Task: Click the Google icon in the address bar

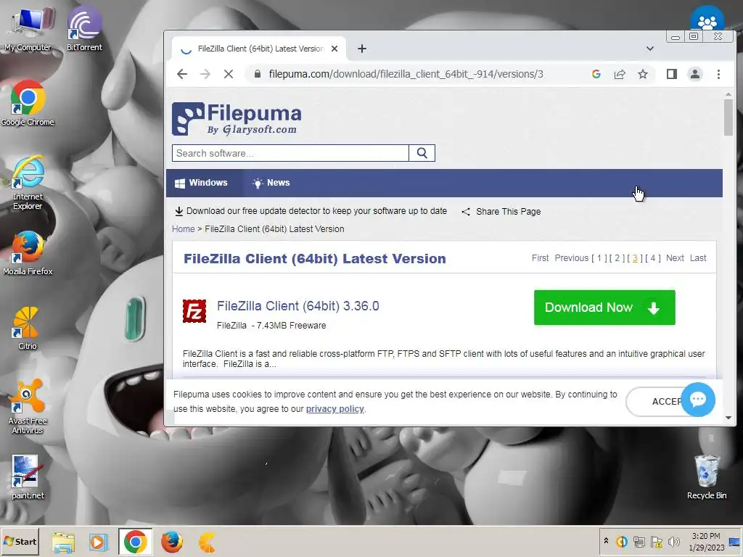Action: coord(596,74)
